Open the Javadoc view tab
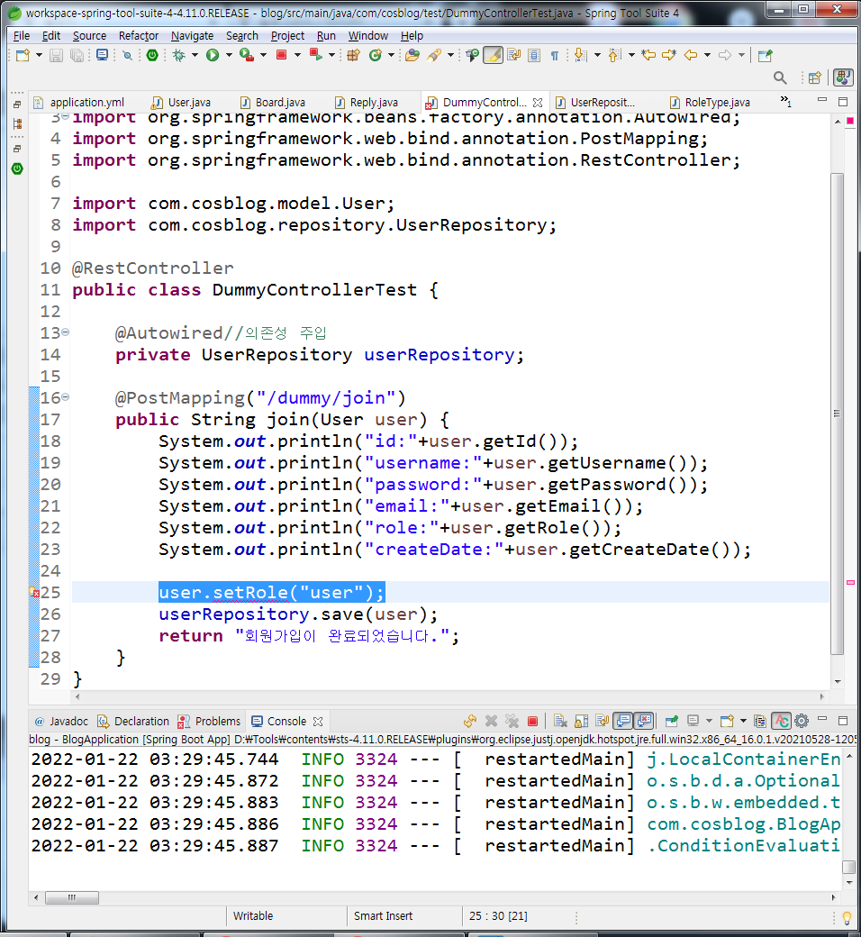The image size is (861, 937). [61, 722]
